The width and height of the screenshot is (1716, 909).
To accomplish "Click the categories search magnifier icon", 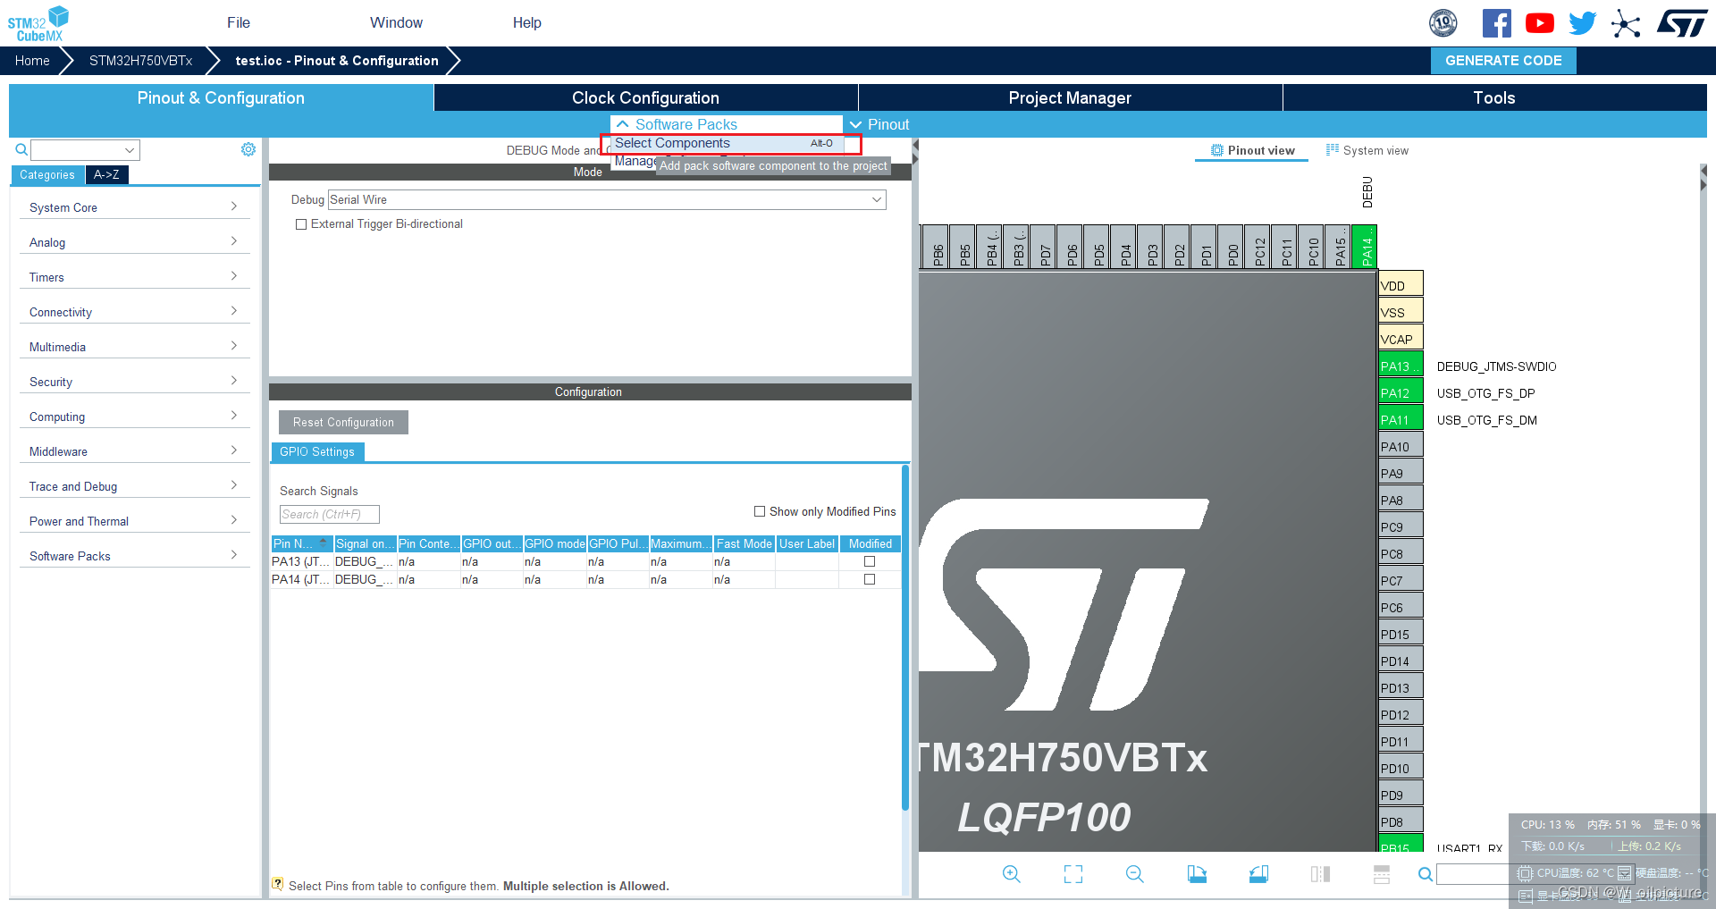I will click(x=21, y=150).
